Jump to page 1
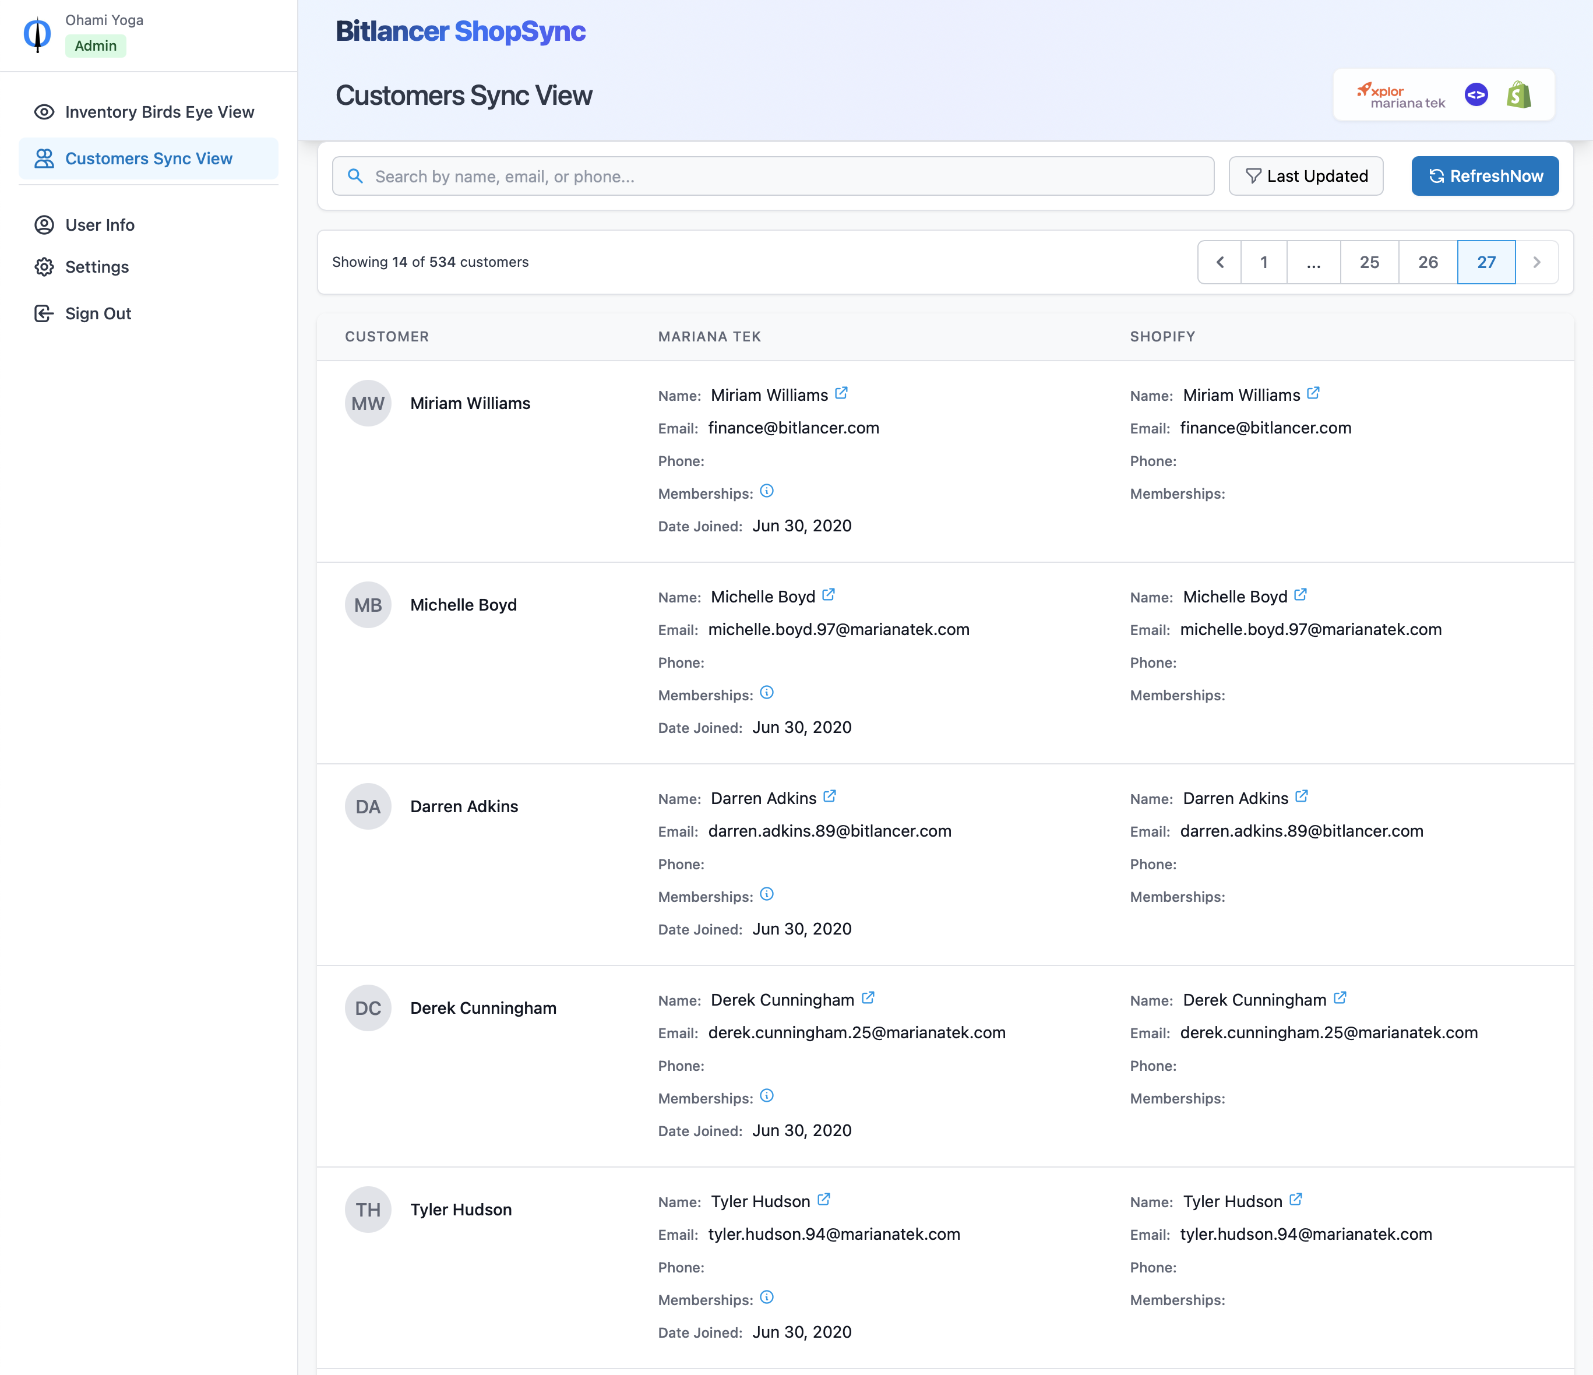 1264,262
